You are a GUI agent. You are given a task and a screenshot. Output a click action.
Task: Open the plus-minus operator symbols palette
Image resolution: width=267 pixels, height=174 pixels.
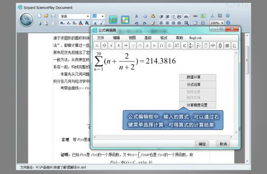pos(119,45)
